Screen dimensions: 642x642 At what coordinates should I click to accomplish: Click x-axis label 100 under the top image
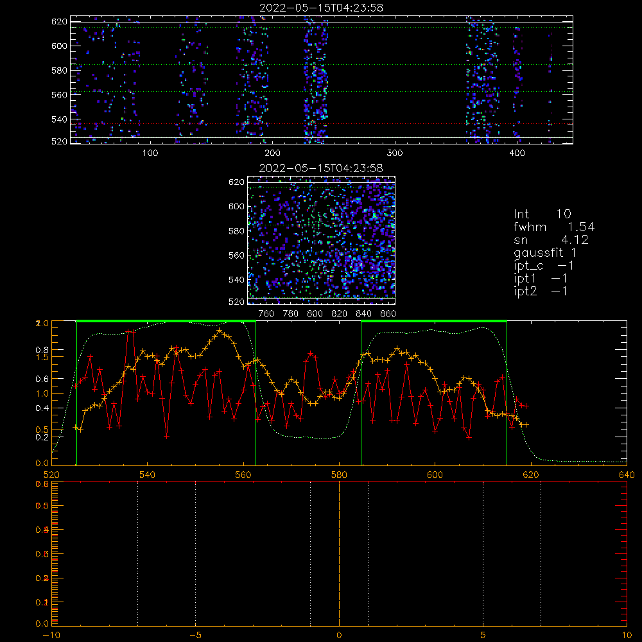click(x=150, y=153)
